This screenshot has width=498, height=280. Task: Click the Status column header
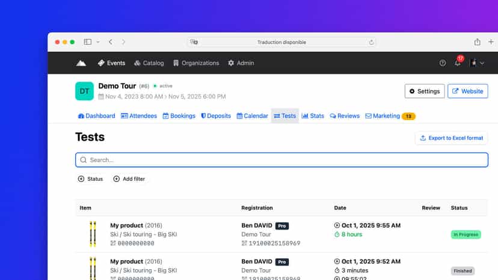coord(460,208)
